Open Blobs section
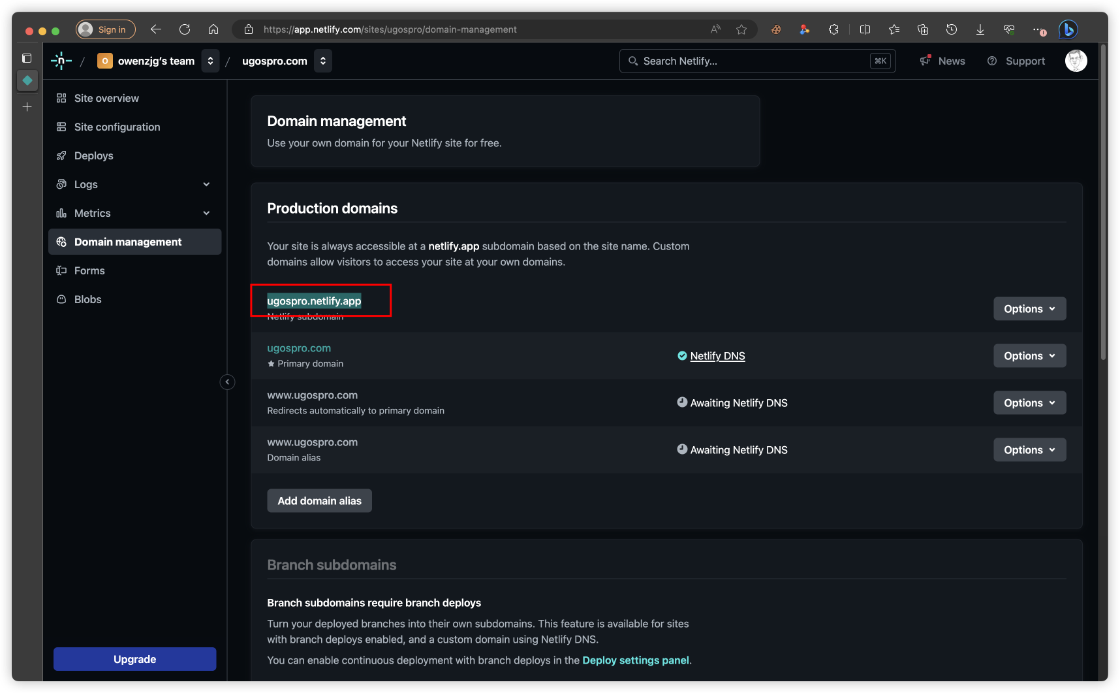 (x=134, y=299)
